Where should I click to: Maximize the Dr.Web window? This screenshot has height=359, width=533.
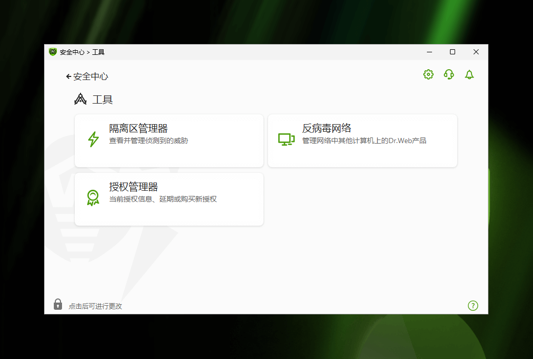(x=453, y=52)
